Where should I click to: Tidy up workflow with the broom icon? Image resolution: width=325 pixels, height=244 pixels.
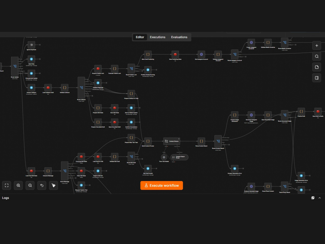click(x=54, y=185)
